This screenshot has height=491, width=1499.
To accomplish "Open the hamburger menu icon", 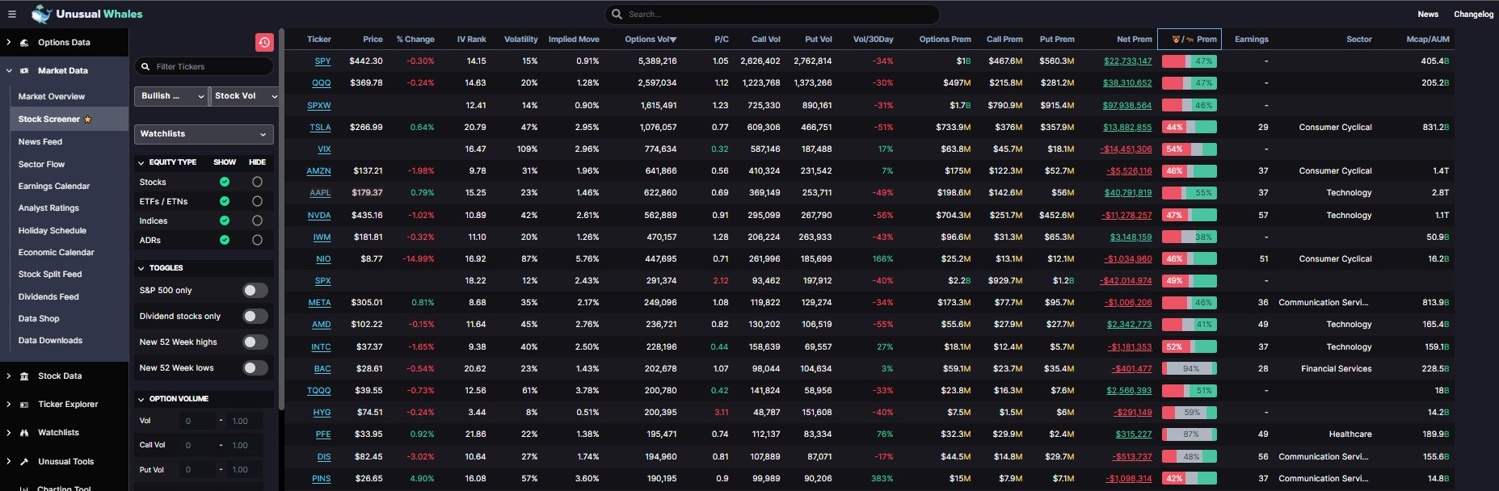I will (11, 14).
